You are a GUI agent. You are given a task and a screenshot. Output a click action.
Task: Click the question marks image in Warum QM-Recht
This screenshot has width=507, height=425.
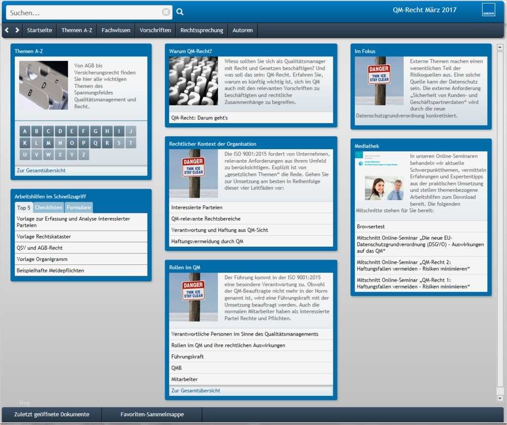tap(194, 81)
